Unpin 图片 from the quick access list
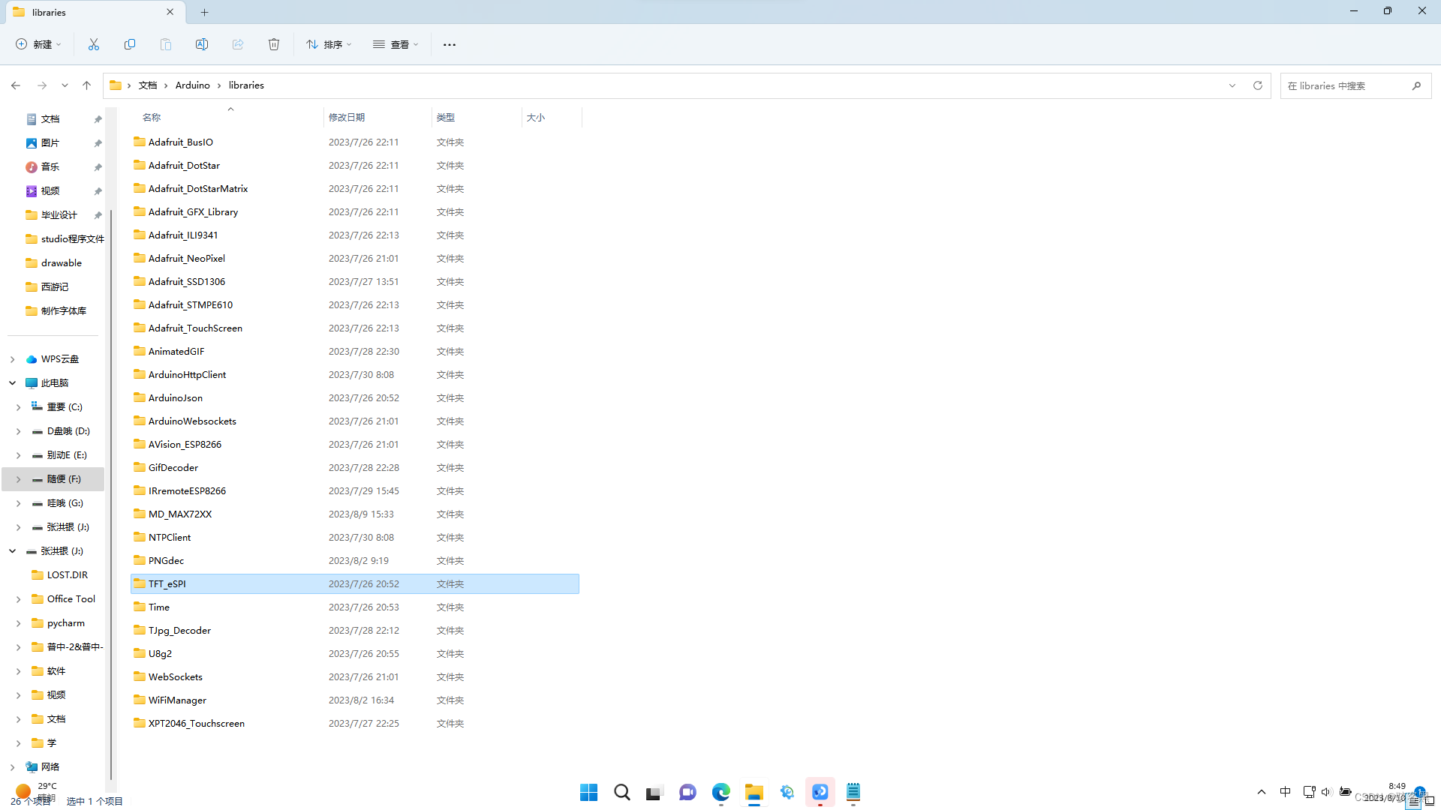Image resolution: width=1441 pixels, height=810 pixels. (98, 142)
